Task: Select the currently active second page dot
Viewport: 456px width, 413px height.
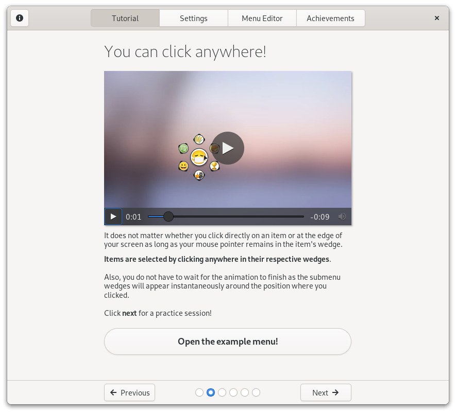Action: (x=211, y=392)
